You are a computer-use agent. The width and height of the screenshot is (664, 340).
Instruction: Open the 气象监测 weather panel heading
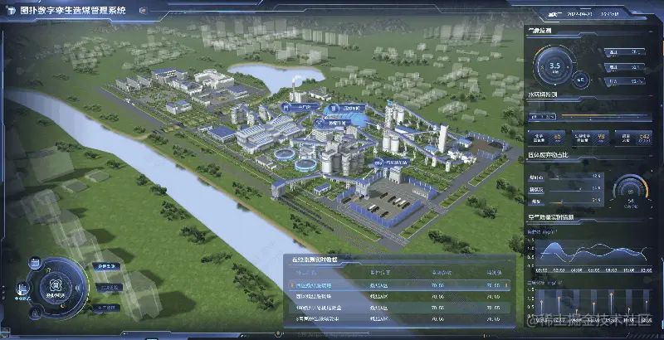540,31
